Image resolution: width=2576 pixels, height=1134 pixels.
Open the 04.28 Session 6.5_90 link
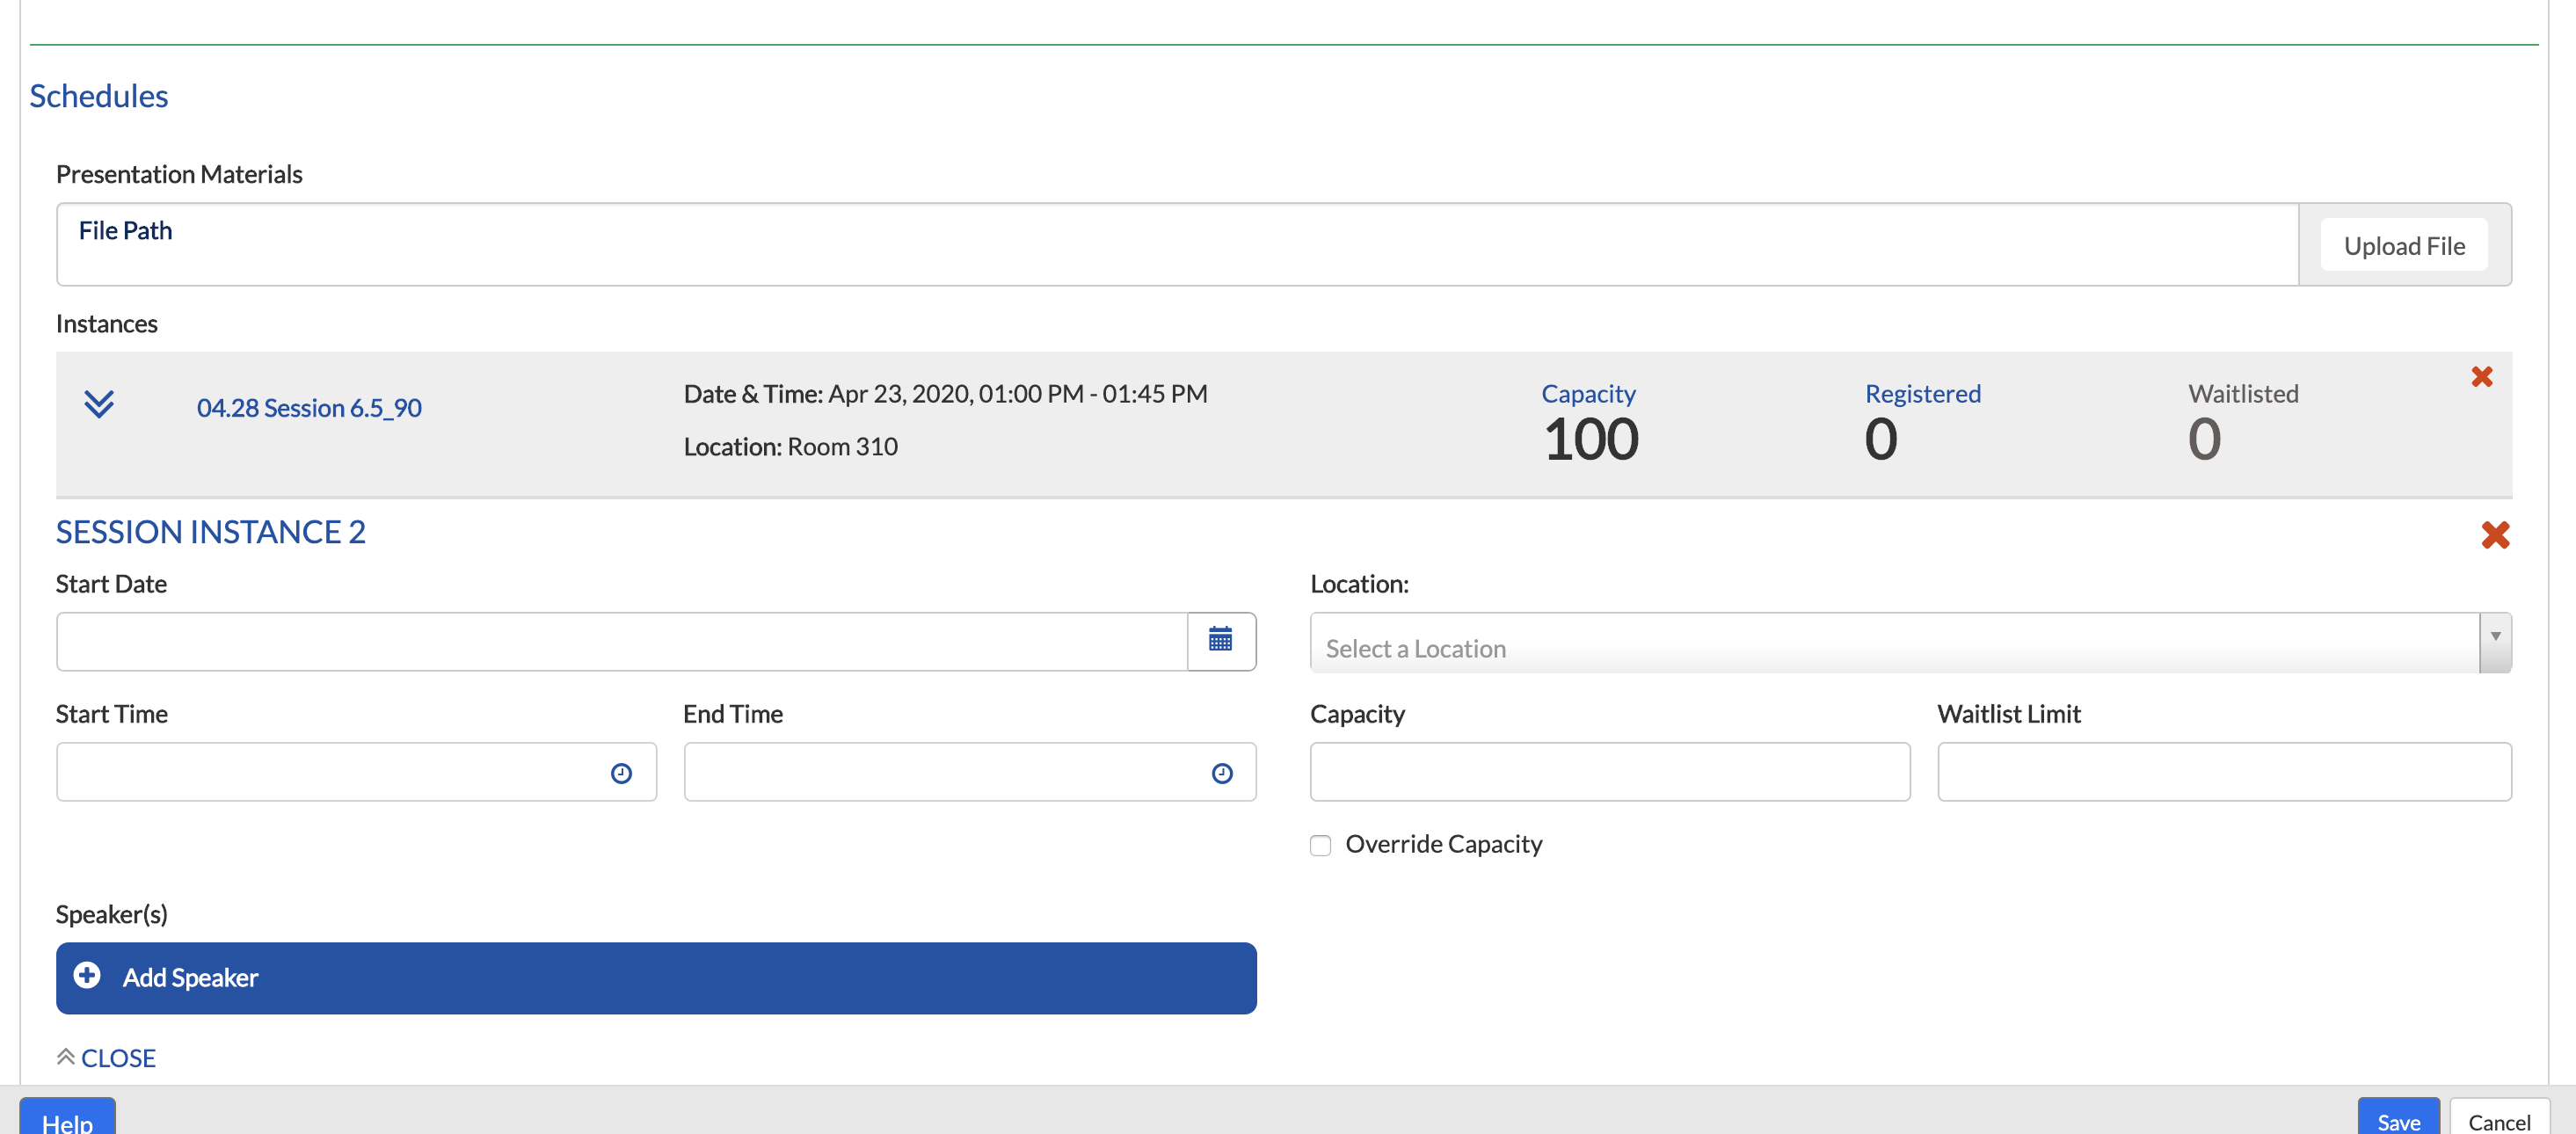pos(309,408)
